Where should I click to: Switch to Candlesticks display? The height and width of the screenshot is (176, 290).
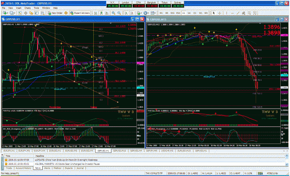pyautogui.click(x=101, y=13)
